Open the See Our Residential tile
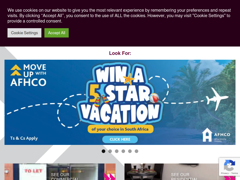Screen dimensions: 240x180 (180, 172)
